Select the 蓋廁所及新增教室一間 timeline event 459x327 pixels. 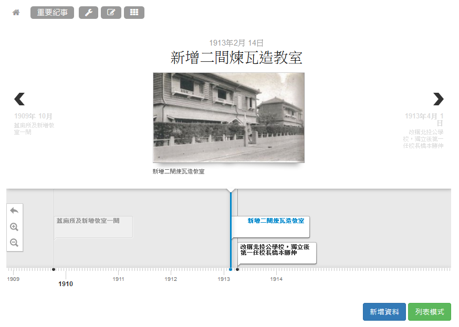pyautogui.click(x=93, y=226)
